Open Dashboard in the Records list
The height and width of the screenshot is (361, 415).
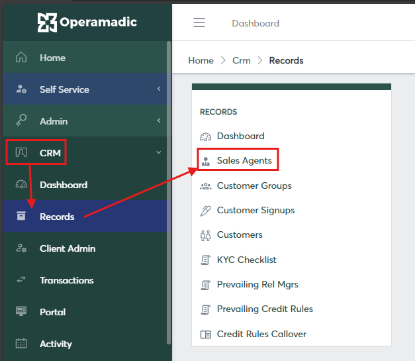[240, 136]
